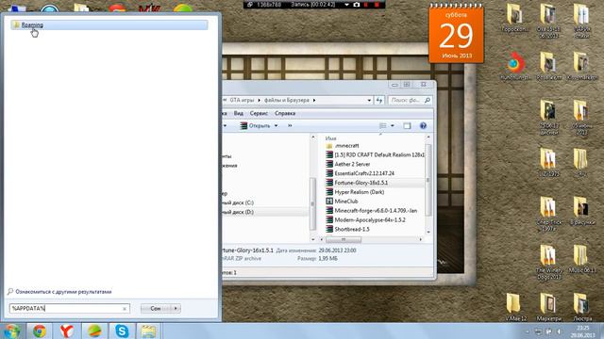Select 'файлы и Браузера' breadcrumb segment
The width and height of the screenshot is (604, 339).
287,101
